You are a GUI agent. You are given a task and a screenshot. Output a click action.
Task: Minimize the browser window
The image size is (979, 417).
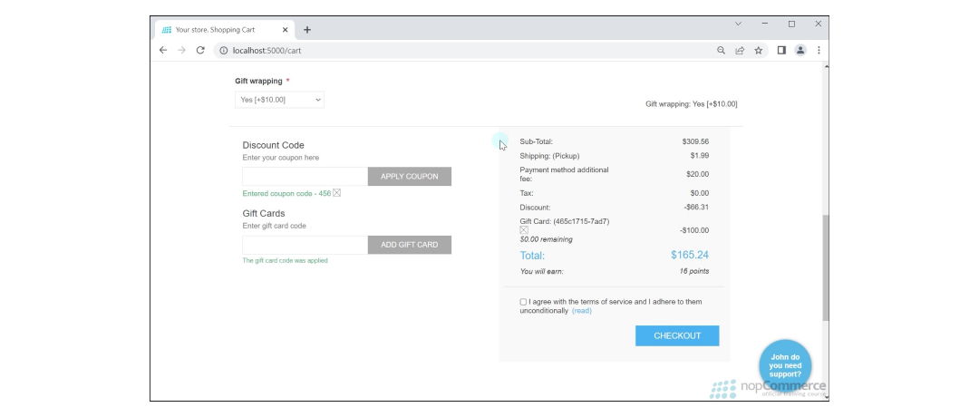pos(765,24)
